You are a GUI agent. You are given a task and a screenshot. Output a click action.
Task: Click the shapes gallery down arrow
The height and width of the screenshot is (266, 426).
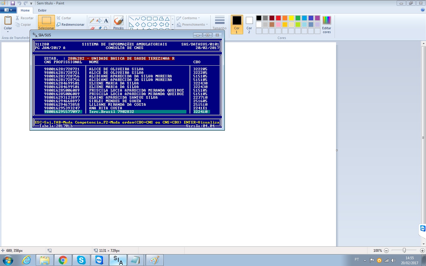[x=172, y=25]
